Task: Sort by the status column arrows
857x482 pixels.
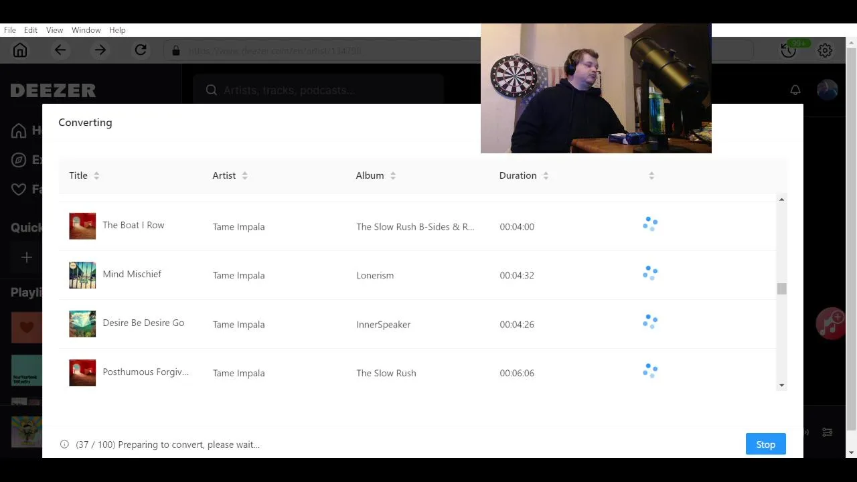Action: [651, 175]
